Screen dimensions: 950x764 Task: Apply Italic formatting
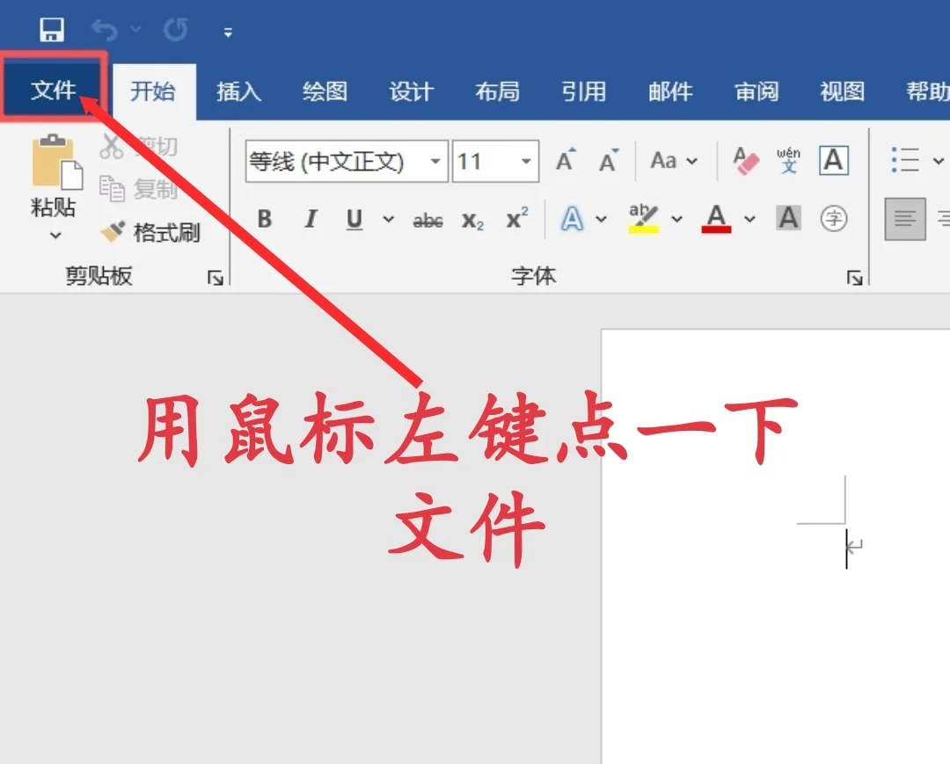(x=310, y=220)
